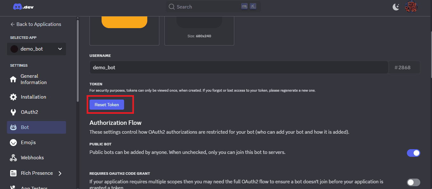Click the TOKEN label text

pos(96,84)
